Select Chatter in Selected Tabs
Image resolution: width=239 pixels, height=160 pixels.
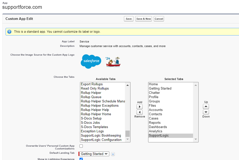[x=171, y=93]
